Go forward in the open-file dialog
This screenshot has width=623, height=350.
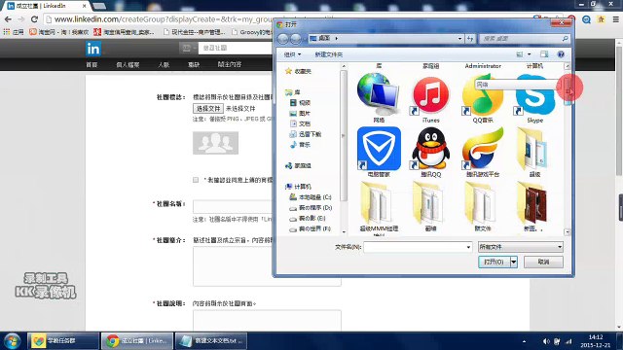coord(296,39)
